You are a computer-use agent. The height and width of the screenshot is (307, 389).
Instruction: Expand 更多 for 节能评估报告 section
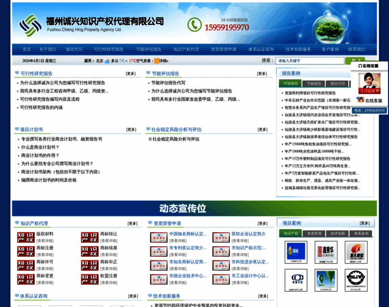262,74
